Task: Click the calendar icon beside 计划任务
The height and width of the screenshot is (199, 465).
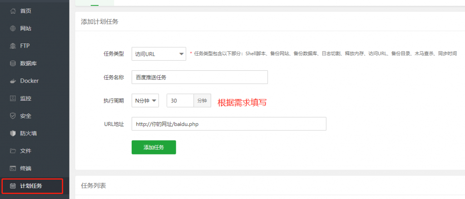Action: pos(13,185)
